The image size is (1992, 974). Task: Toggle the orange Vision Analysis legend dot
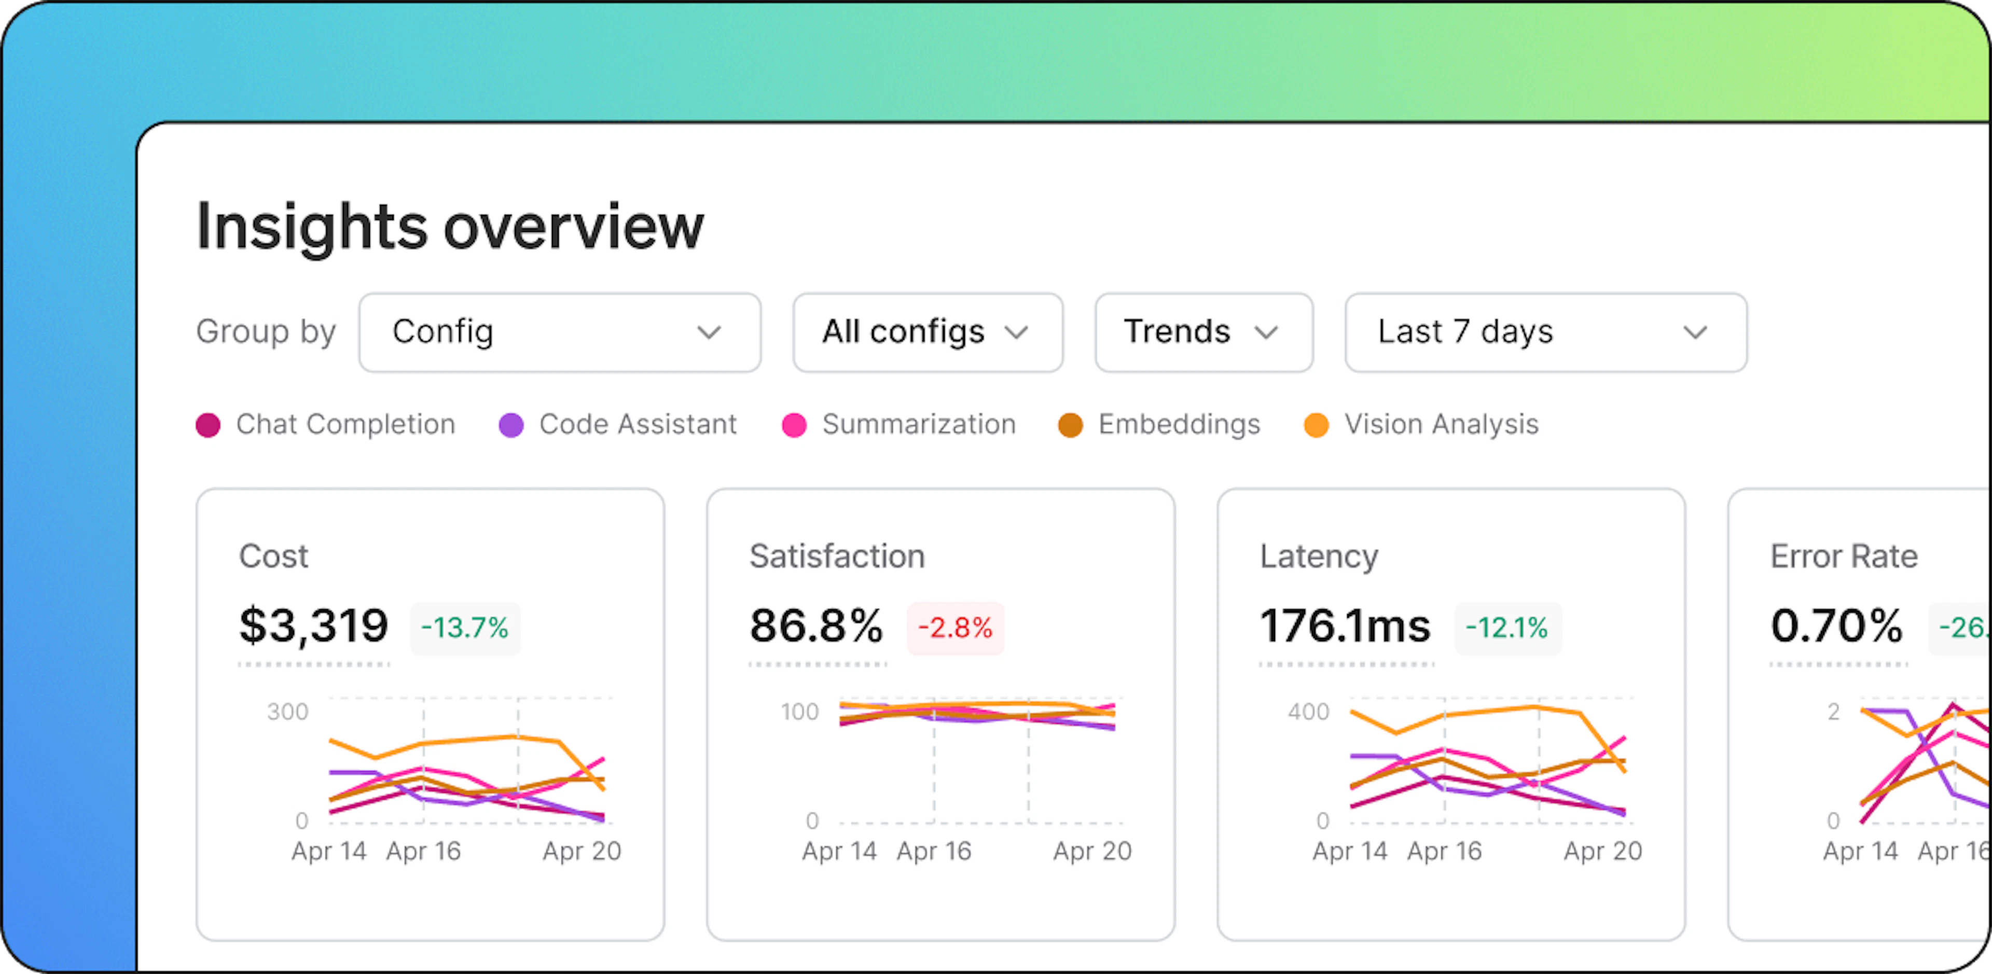[1316, 425]
